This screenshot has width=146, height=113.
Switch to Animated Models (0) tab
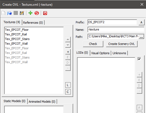42,102
